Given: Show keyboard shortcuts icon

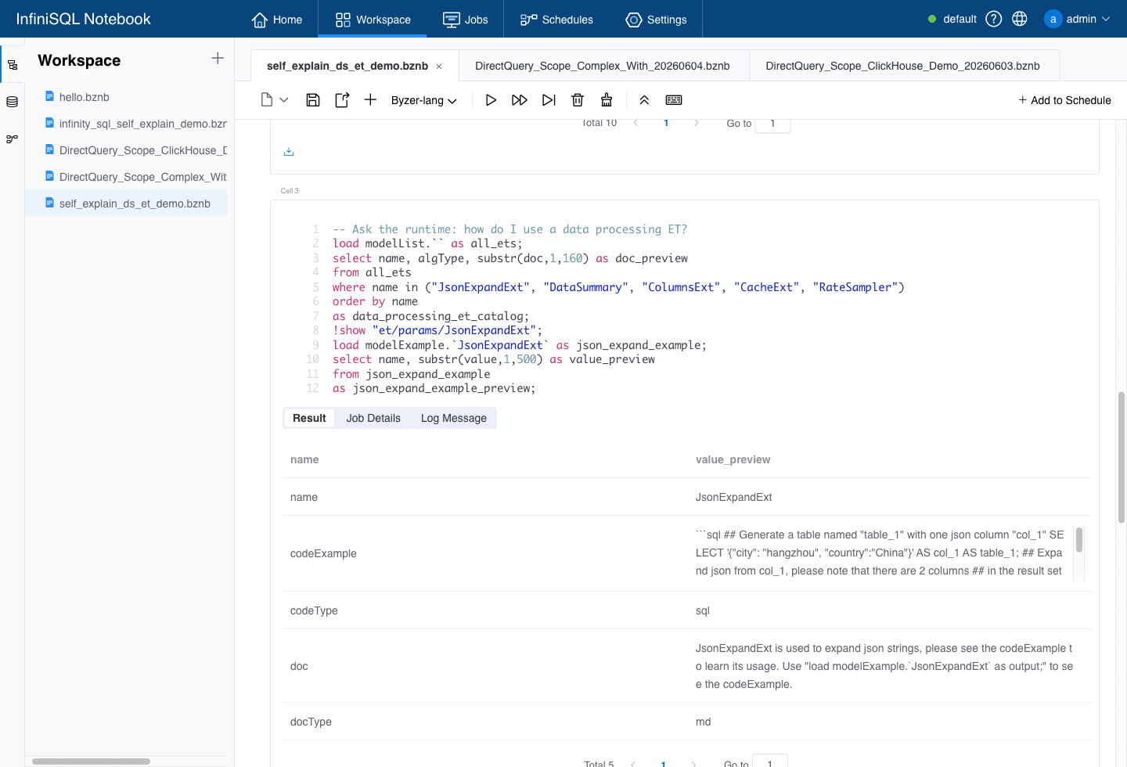Looking at the screenshot, I should 674,100.
